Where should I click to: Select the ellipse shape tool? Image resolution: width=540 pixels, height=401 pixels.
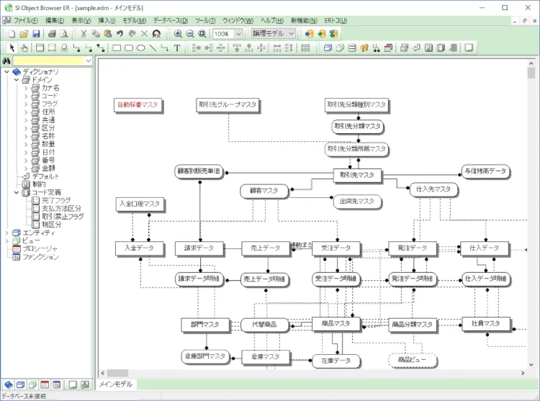(x=141, y=48)
